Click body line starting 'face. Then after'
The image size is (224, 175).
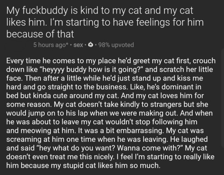coord(104,78)
